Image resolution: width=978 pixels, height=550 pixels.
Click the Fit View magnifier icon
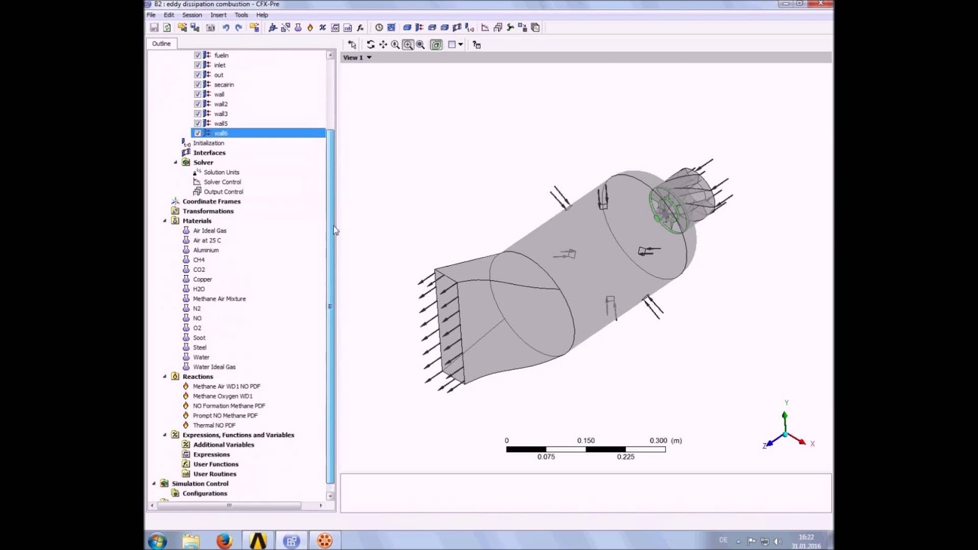coord(421,45)
